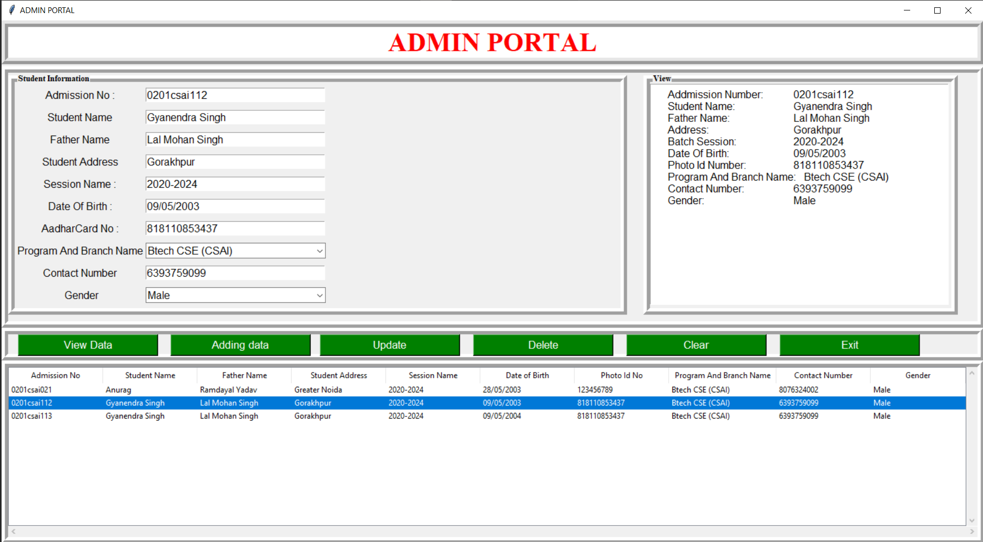
Task: Click the Update button
Action: coord(390,345)
